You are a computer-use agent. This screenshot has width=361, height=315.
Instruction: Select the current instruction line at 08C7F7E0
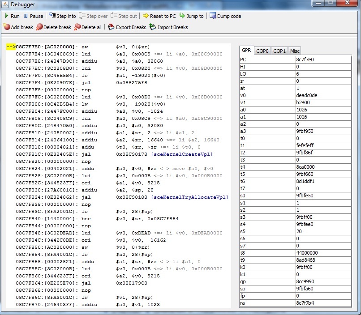tap(90, 47)
